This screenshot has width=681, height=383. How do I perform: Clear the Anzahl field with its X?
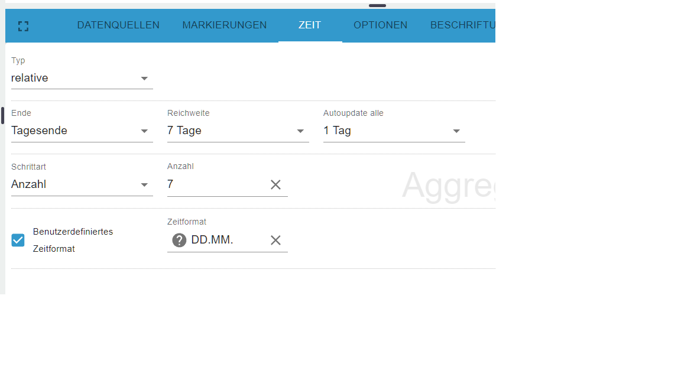275,184
